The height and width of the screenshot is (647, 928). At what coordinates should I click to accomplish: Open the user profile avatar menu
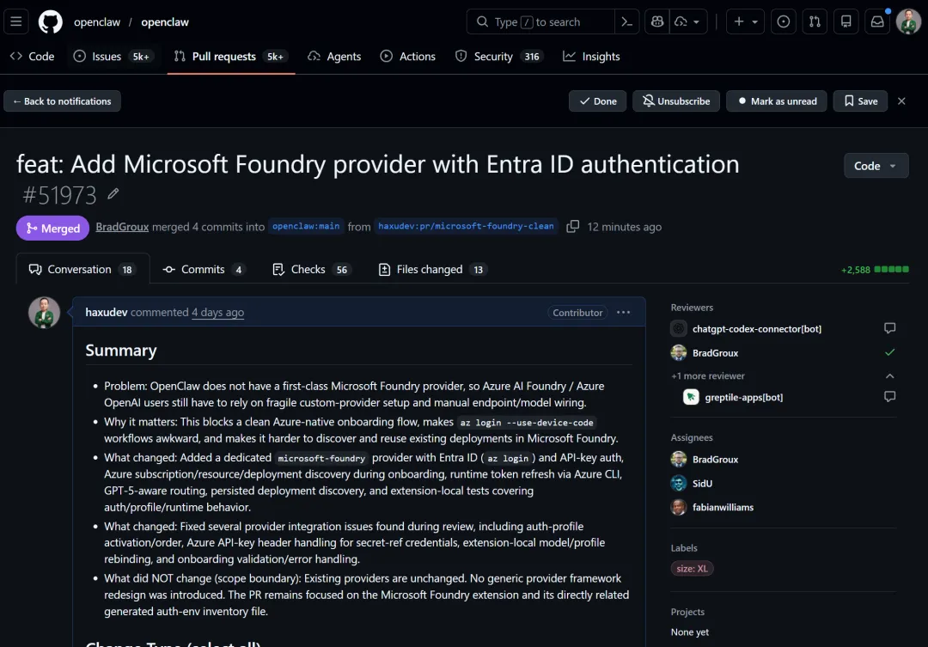908,21
